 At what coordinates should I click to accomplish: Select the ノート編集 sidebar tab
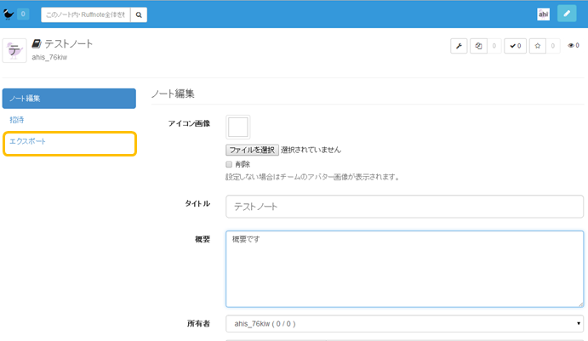click(x=69, y=99)
